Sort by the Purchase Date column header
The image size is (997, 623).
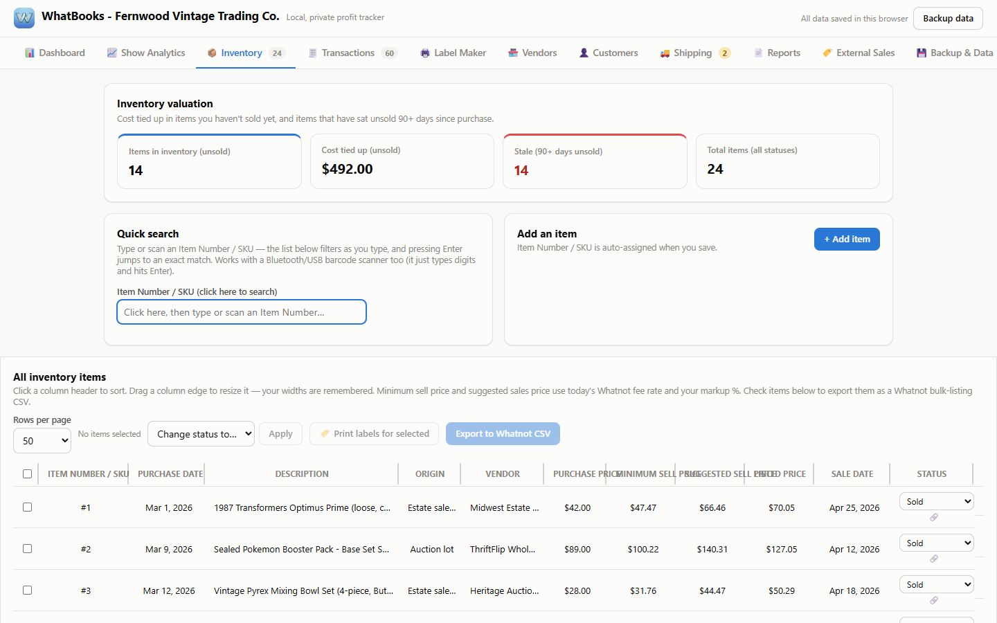(x=170, y=474)
